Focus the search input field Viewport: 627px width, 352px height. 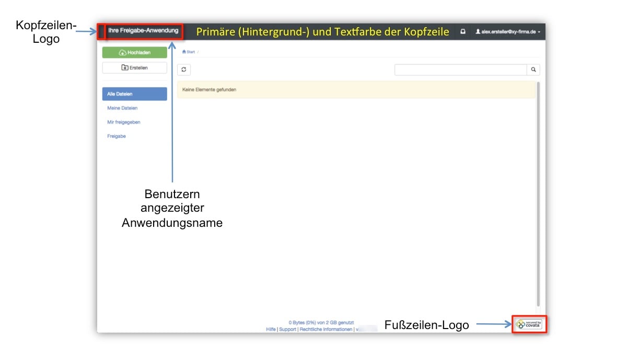(x=461, y=69)
